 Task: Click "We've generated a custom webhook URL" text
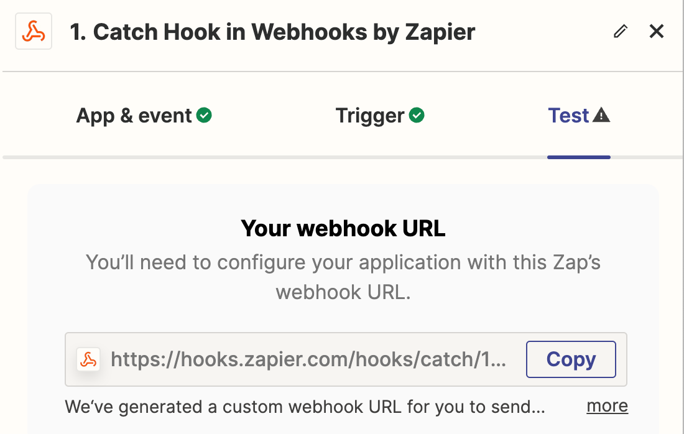305,407
